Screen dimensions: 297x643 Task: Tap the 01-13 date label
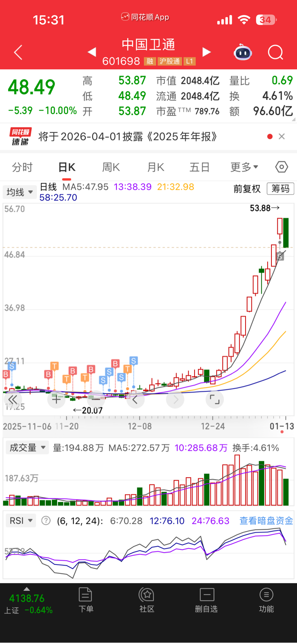point(282,426)
